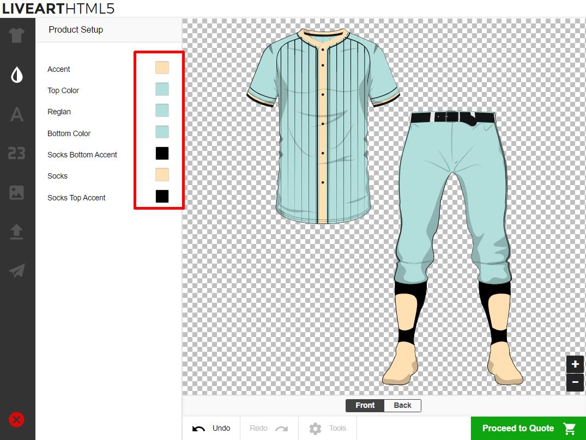Zoom in with the plus button
This screenshot has width=586, height=440.
[575, 364]
